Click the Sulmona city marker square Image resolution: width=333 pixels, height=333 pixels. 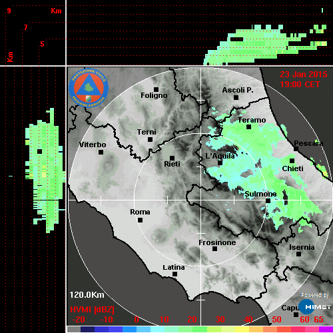point(268,201)
